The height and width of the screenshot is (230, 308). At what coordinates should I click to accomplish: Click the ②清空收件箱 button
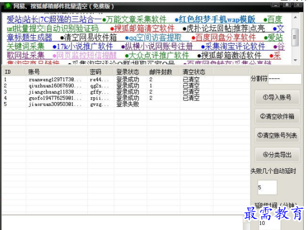coord(277,116)
